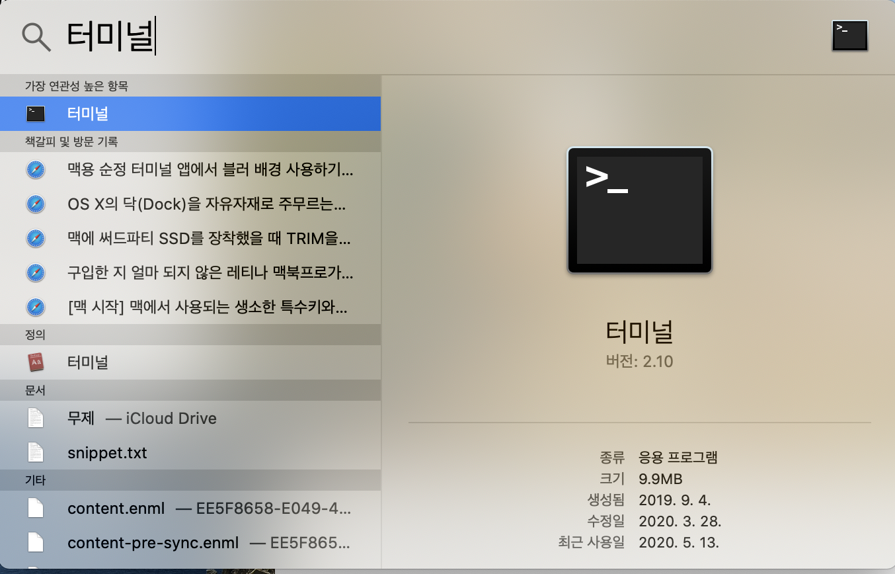The width and height of the screenshot is (895, 574).
Task: Open bookmark OS X의 닥(Dock)을 자유자재로
Action: (190, 204)
